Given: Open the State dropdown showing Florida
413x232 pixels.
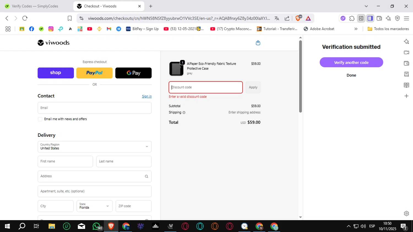Looking at the screenshot, I should [94, 206].
